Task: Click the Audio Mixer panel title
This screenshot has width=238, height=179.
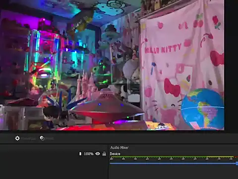Action: [x=119, y=148]
